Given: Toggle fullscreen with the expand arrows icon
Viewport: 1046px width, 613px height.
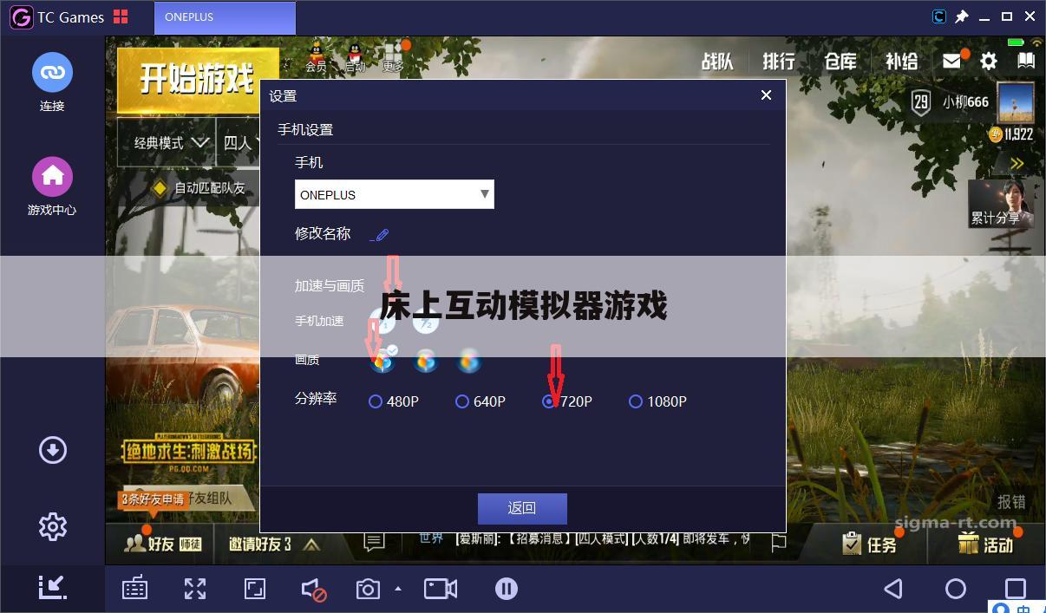Looking at the screenshot, I should click(195, 589).
